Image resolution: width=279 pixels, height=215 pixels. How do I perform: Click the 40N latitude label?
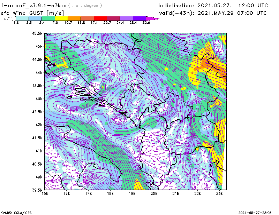(39, 177)
